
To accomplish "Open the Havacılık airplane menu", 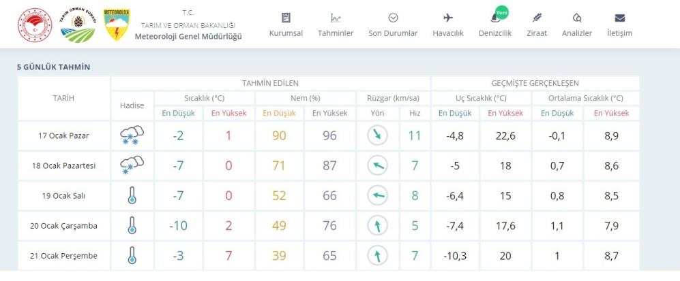I will [x=447, y=25].
